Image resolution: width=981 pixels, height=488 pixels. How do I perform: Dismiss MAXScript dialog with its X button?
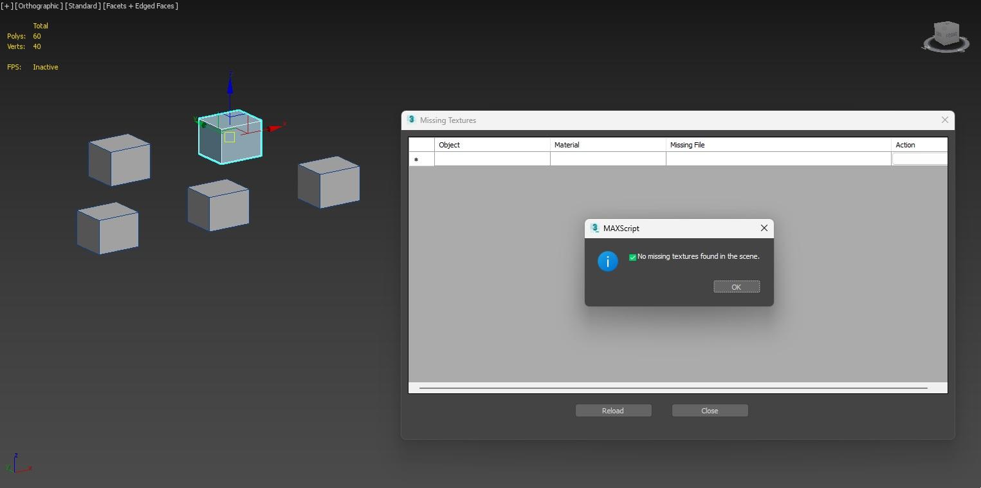(x=764, y=228)
